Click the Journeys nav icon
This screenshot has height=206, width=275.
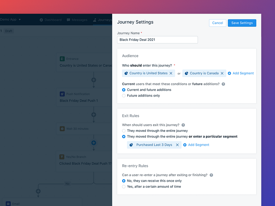[94, 20]
